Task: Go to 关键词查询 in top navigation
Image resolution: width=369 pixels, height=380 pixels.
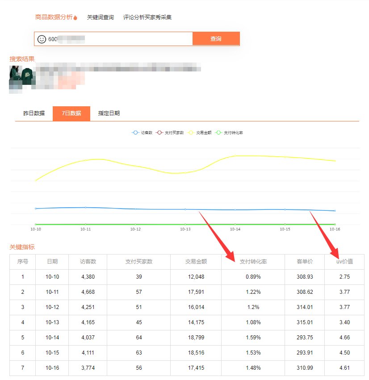Action: (x=100, y=17)
